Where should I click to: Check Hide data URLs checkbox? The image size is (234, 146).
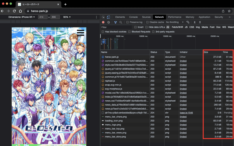coord(147,27)
